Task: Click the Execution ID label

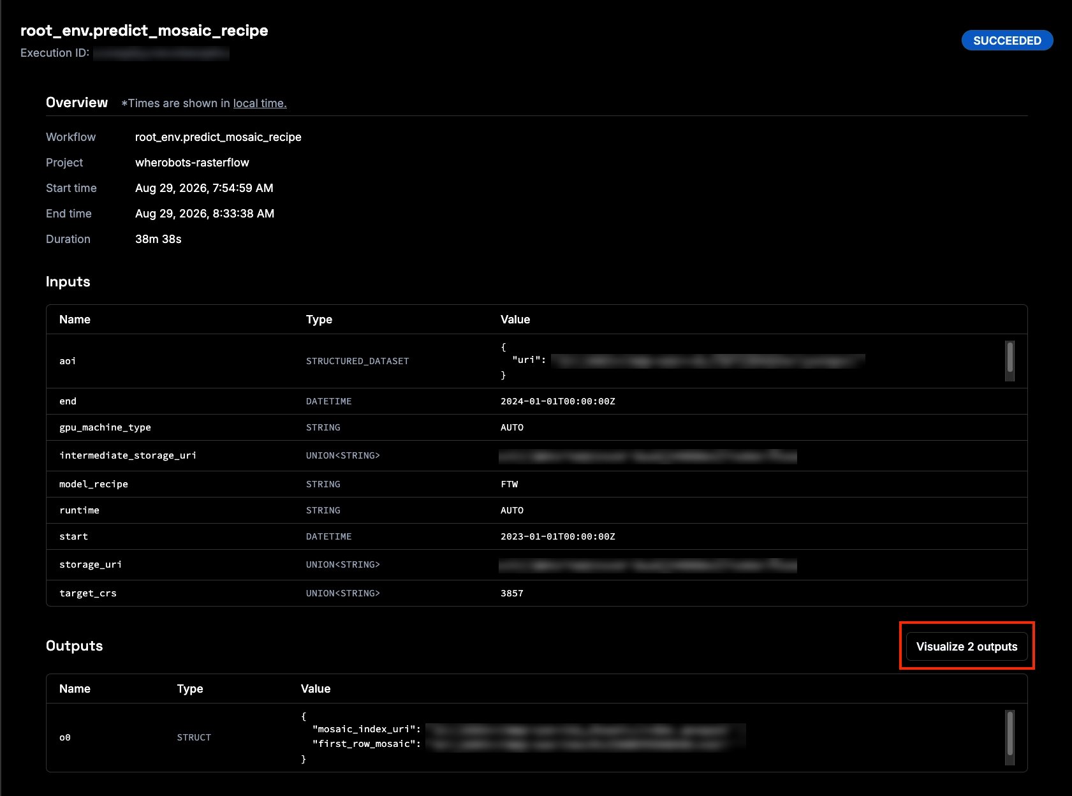Action: [55, 53]
